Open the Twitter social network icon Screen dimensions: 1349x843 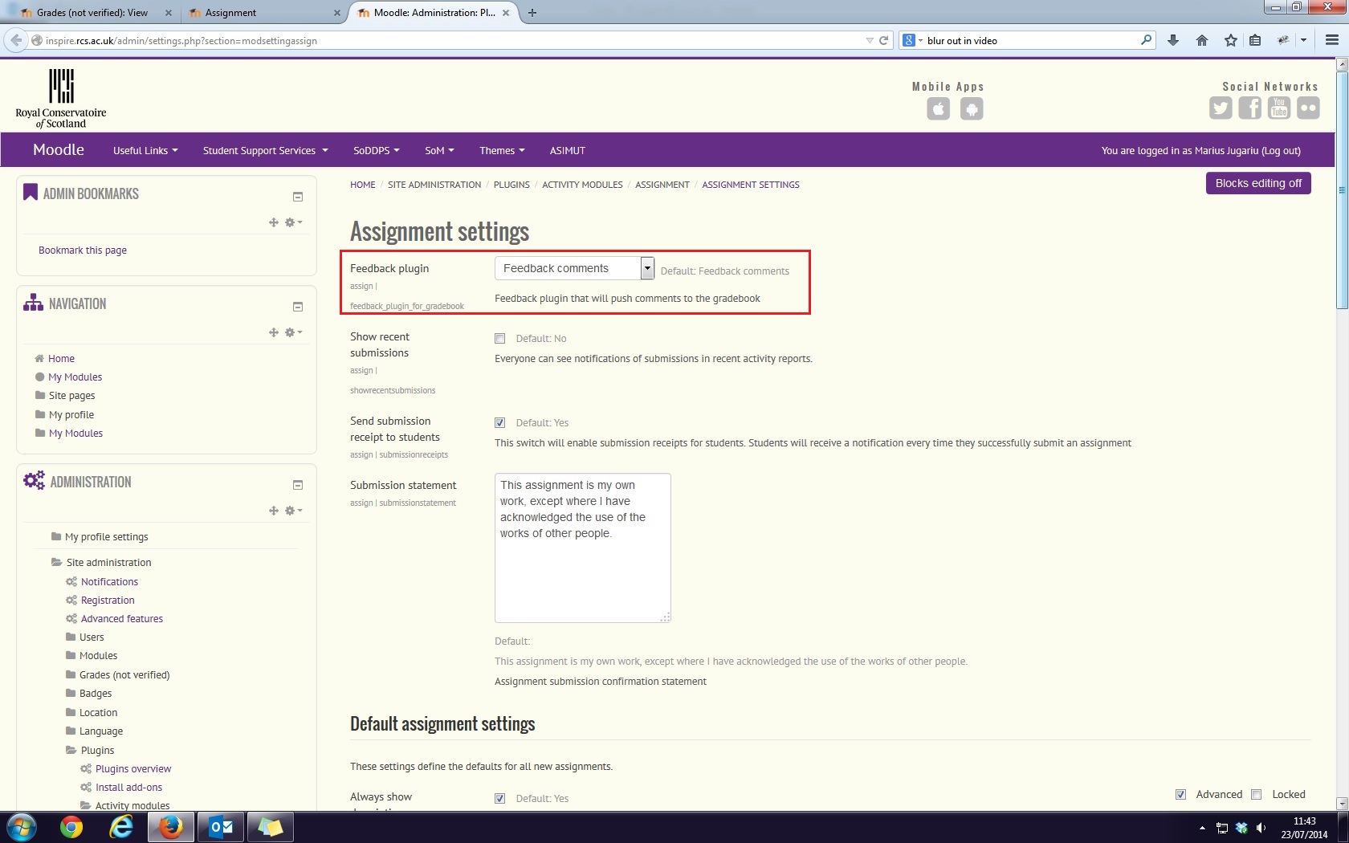click(x=1221, y=108)
